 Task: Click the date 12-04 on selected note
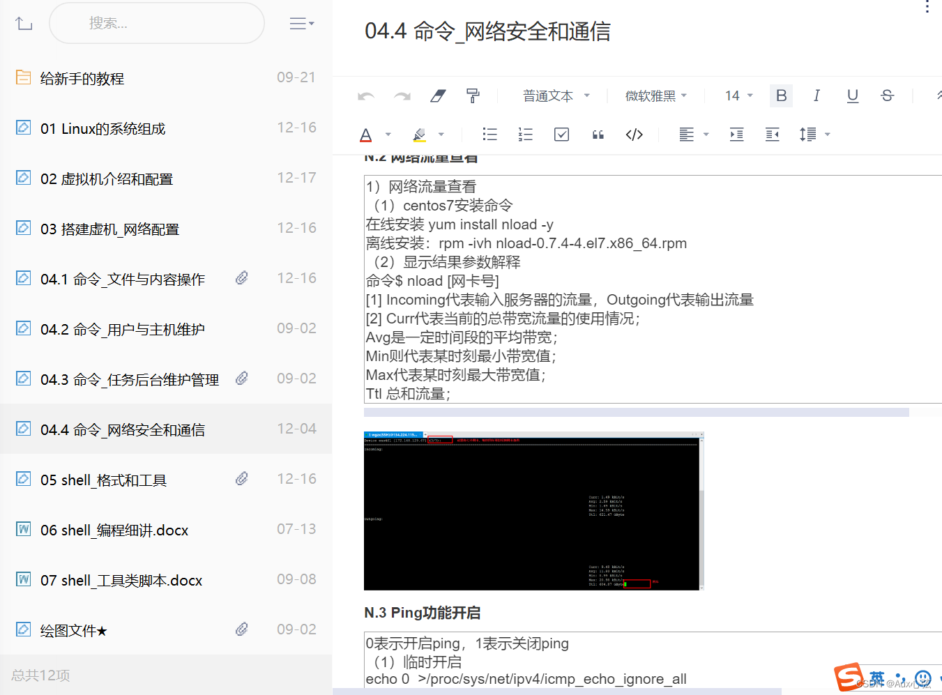point(296,429)
